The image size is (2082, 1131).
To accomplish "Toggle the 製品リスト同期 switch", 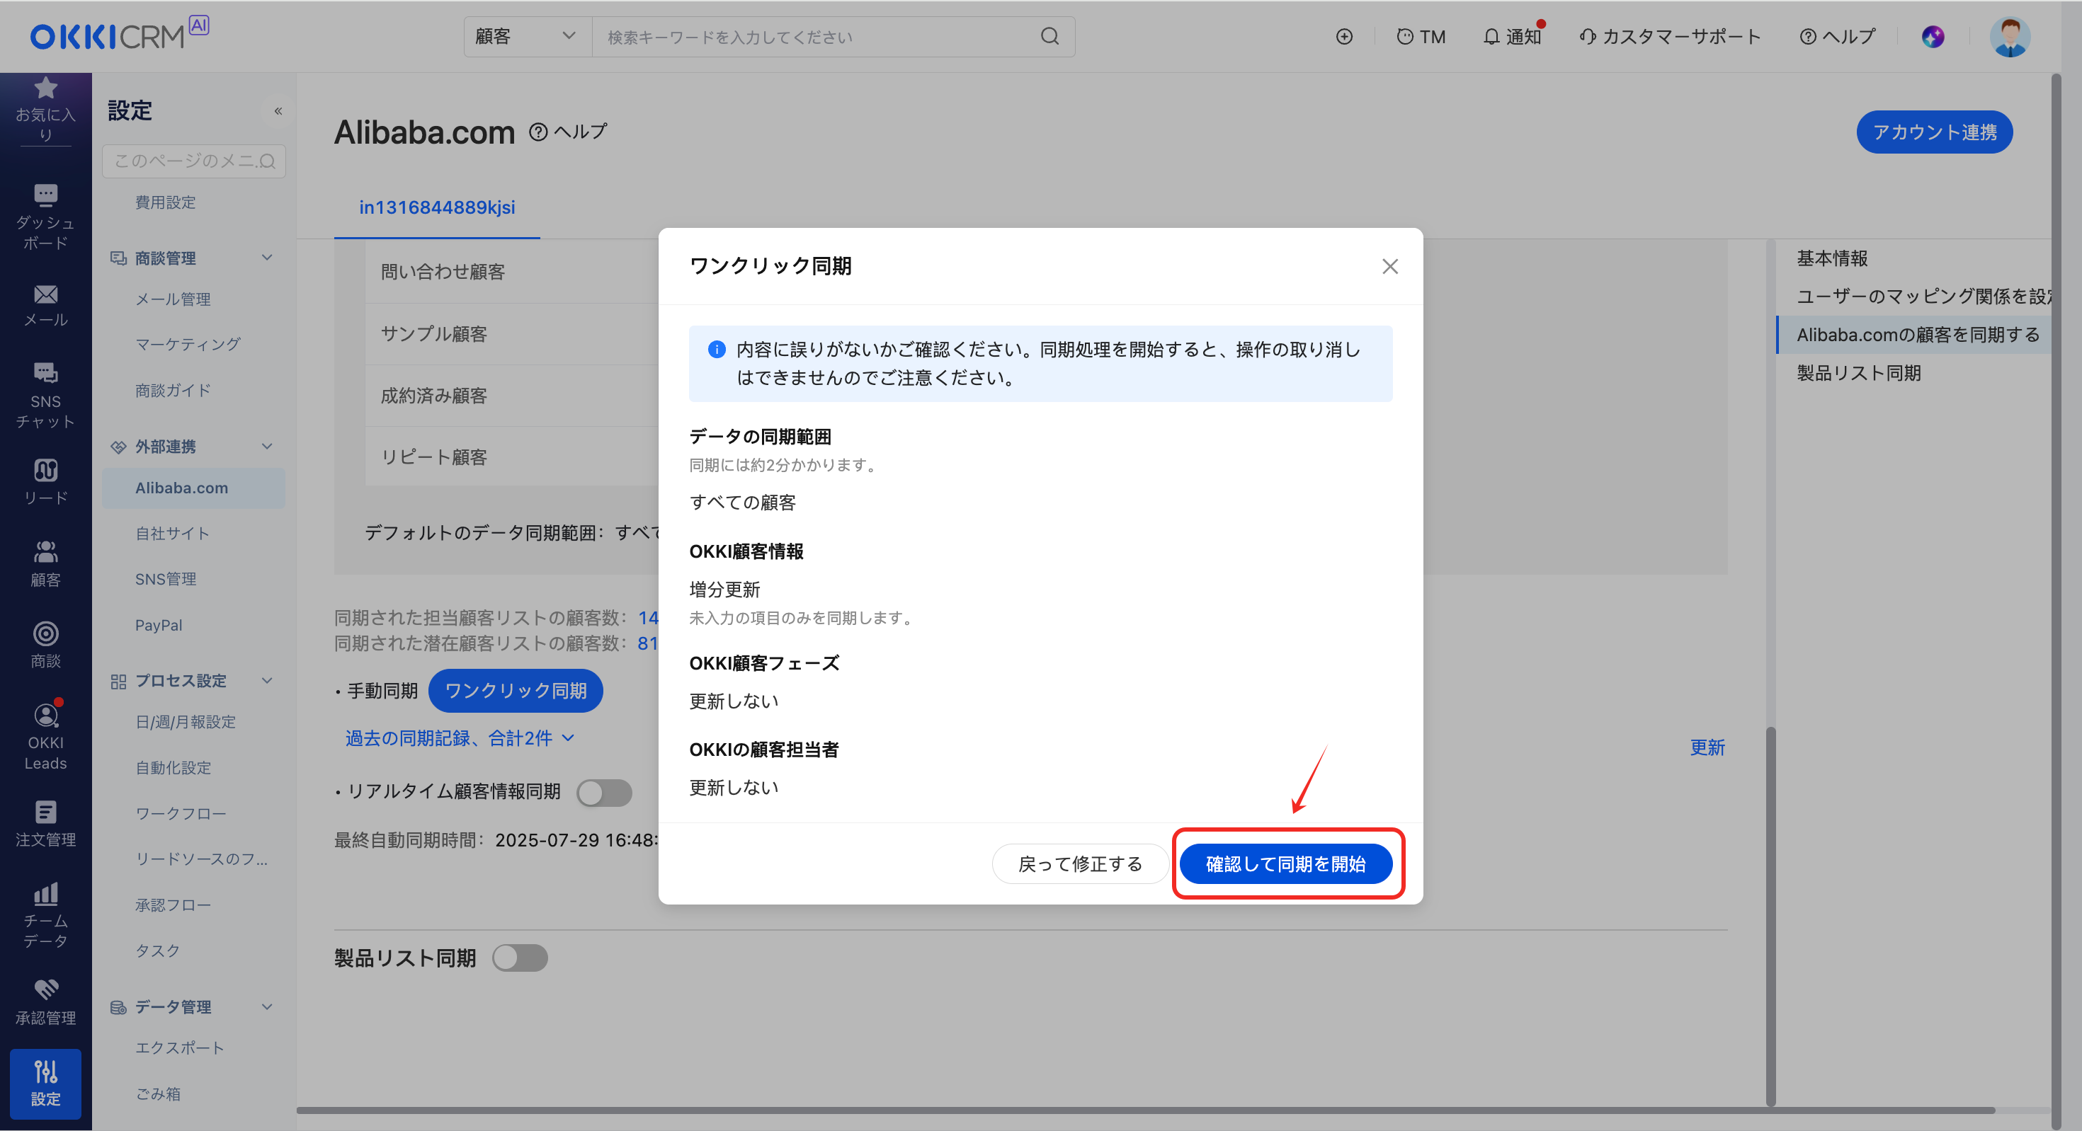I will pyautogui.click(x=520, y=958).
